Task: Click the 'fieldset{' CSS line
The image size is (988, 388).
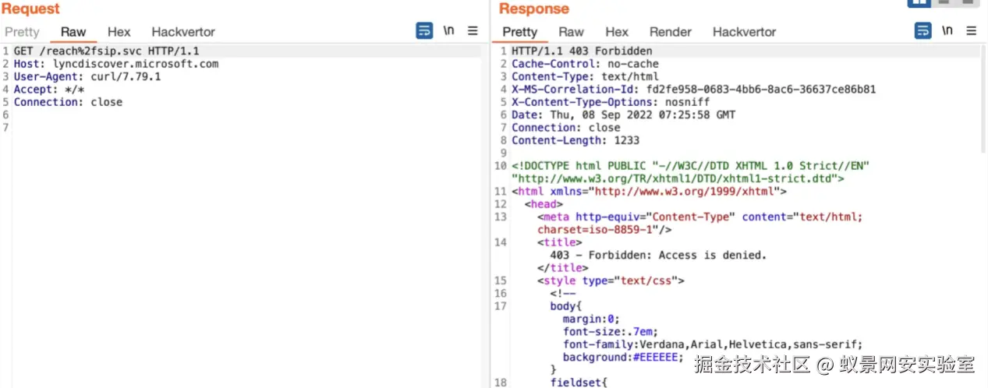Action: (579, 382)
